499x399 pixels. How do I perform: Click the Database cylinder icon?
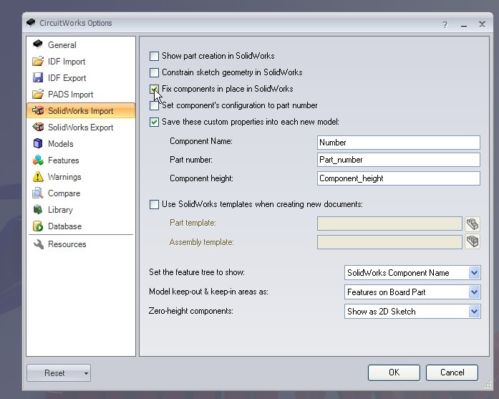click(38, 226)
